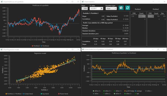The height and width of the screenshot is (96, 167).
Task: Maximize the portfolio1 vs Portfolio2 chart window
Action: 158,49
